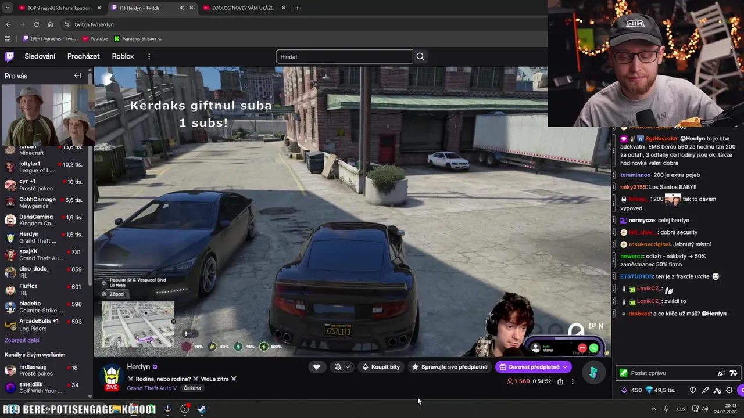Image resolution: width=744 pixels, height=418 pixels.
Task: Open the Youtube bookmark
Action: pos(95,38)
